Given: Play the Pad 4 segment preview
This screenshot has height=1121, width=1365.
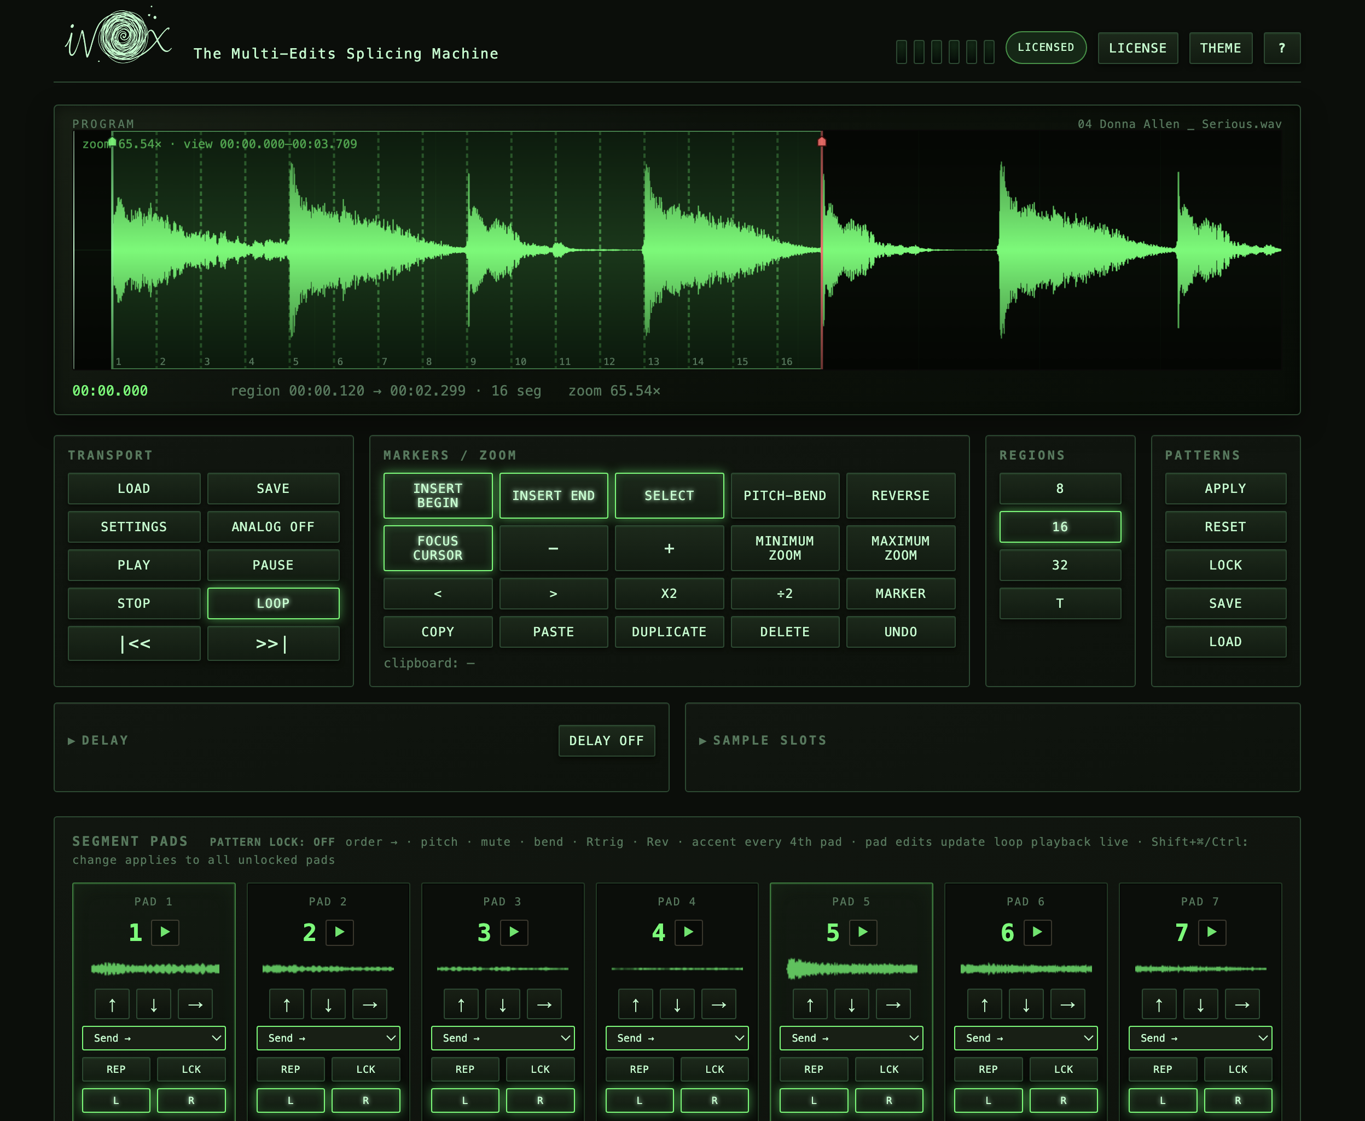Looking at the screenshot, I should [x=688, y=932].
